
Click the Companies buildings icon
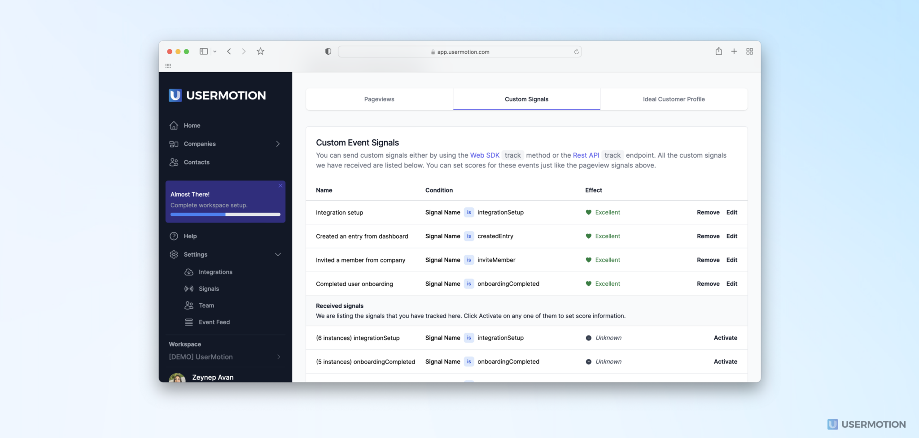click(174, 144)
